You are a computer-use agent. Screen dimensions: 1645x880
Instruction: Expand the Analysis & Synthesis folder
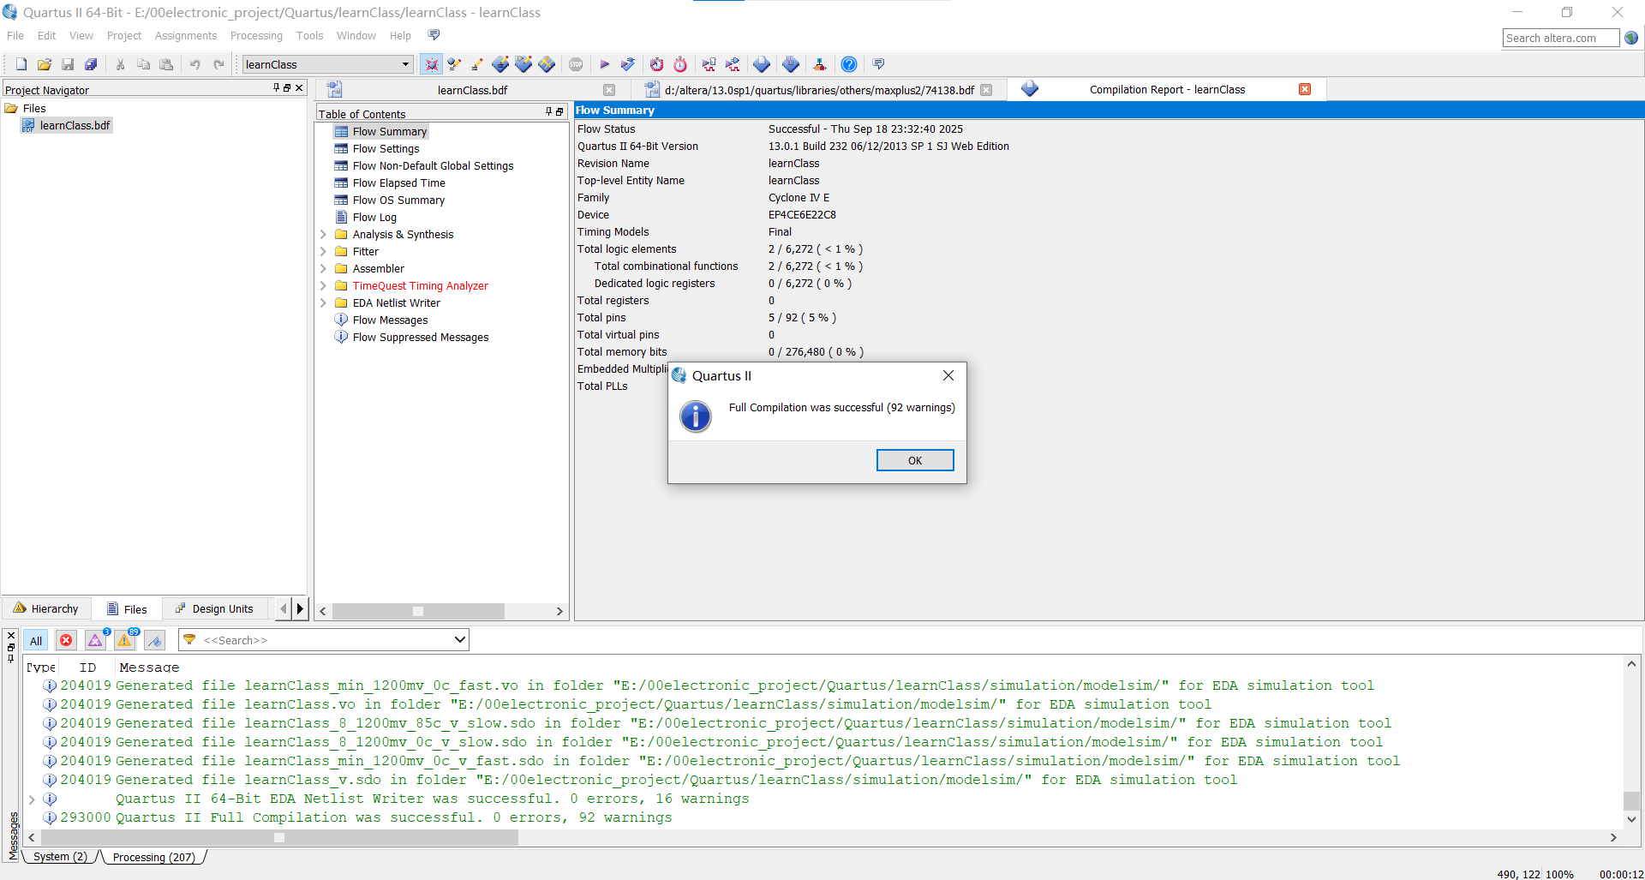[323, 234]
